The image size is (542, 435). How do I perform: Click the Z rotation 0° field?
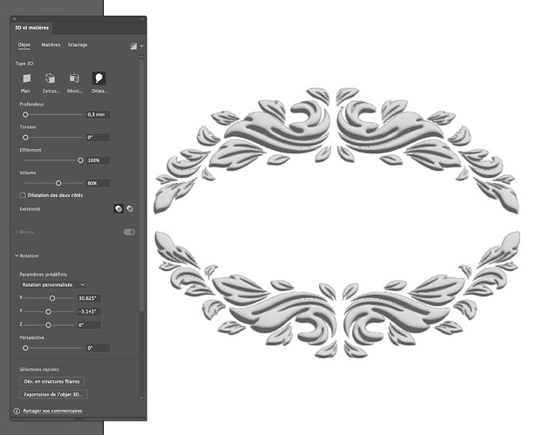tap(89, 325)
